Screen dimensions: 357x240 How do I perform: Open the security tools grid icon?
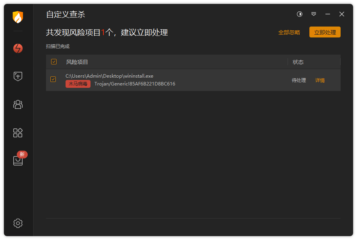(18, 133)
